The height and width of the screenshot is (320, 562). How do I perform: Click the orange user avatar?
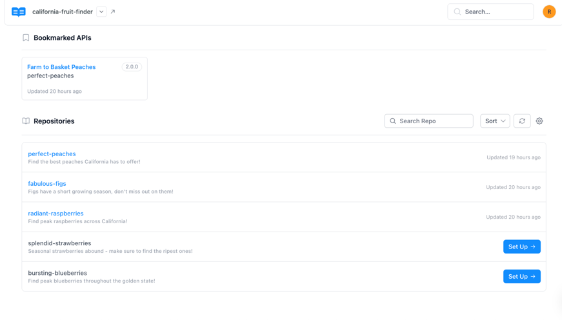pos(549,12)
